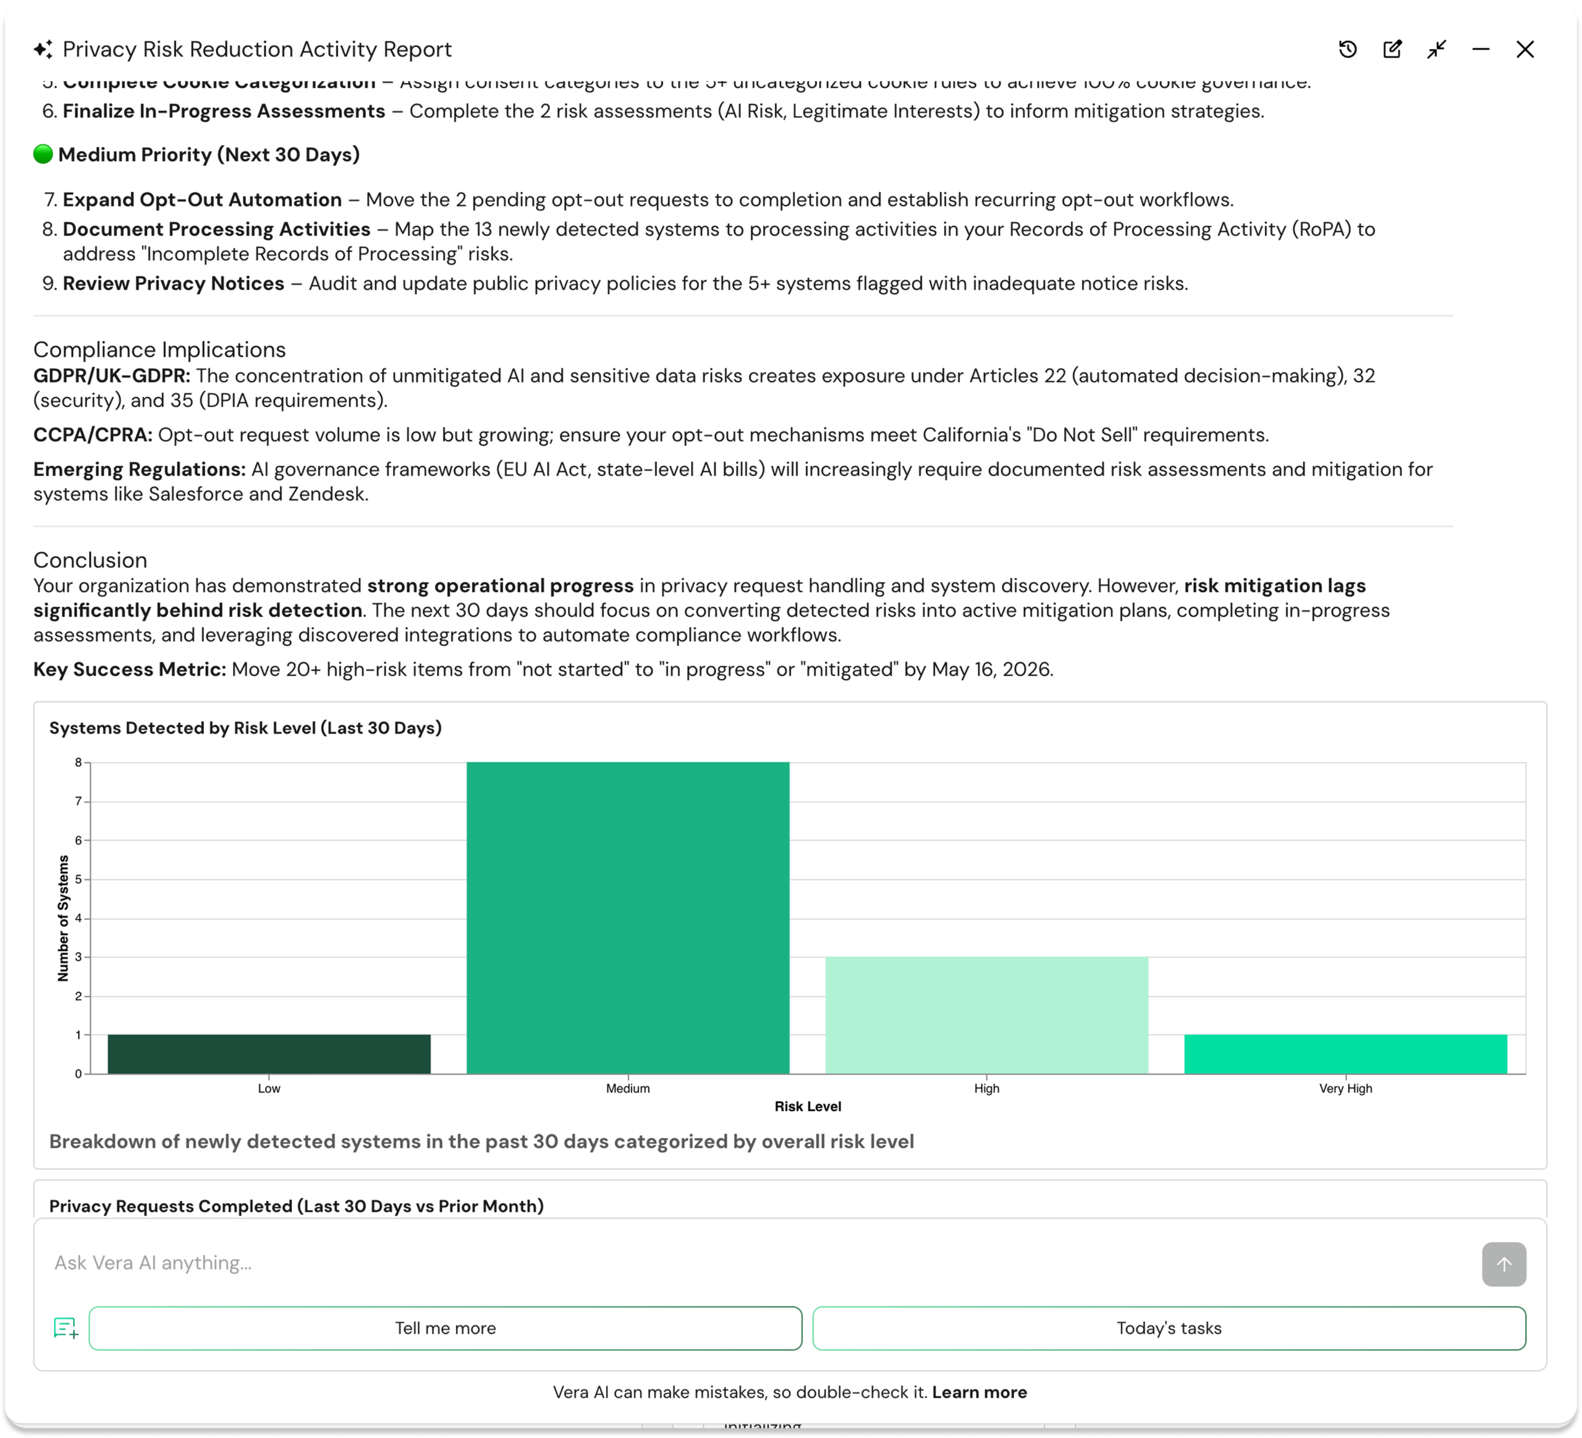Screen dimensions: 1582x1438
Task: Click the sparkle AI icon beside the report title
Action: (43, 49)
